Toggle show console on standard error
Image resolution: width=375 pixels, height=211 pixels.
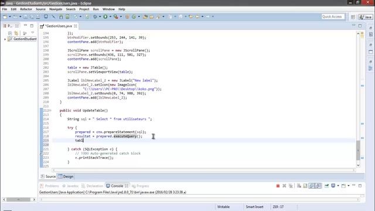click(x=318, y=186)
